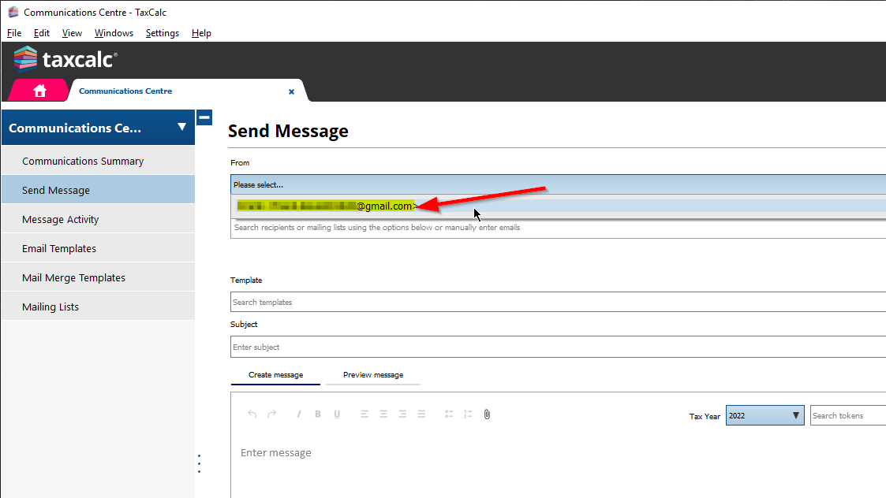Image resolution: width=886 pixels, height=498 pixels.
Task: Open the Help menu
Action: [x=201, y=33]
